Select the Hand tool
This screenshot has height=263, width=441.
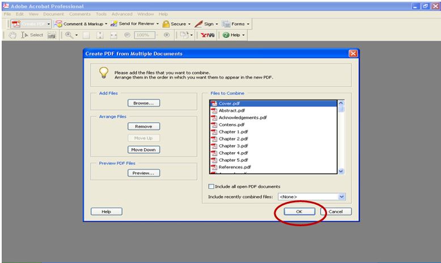(12, 35)
